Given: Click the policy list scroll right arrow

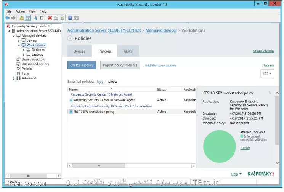Looking at the screenshot, I should 194,165.
